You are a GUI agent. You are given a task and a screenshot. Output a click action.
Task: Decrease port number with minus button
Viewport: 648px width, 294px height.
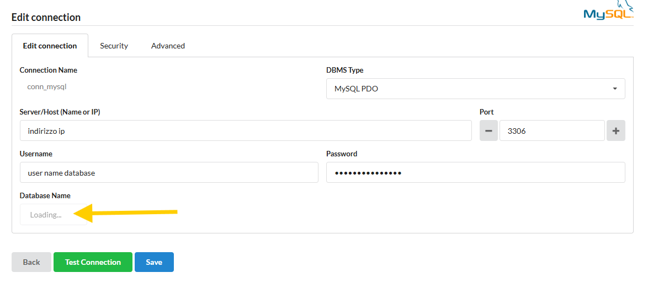point(488,130)
